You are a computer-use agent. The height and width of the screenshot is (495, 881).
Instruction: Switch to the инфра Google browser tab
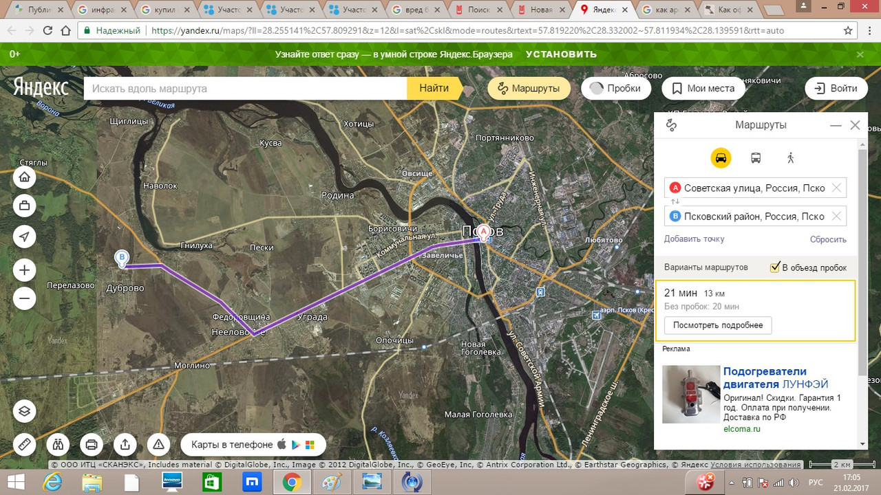point(103,10)
